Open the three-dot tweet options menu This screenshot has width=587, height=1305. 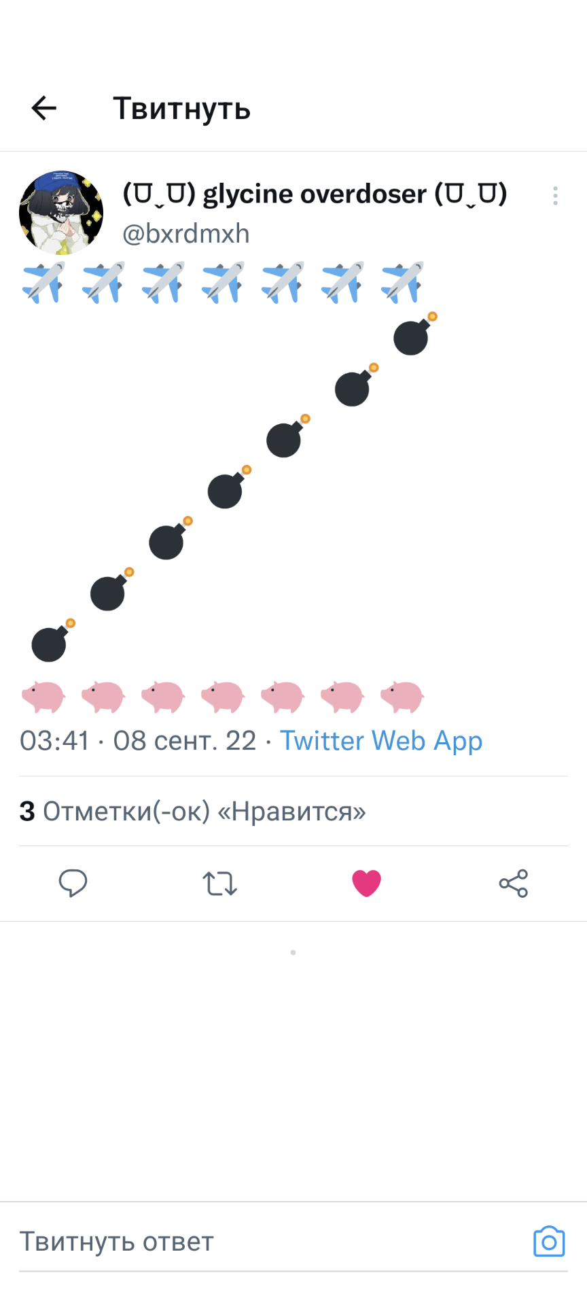555,196
